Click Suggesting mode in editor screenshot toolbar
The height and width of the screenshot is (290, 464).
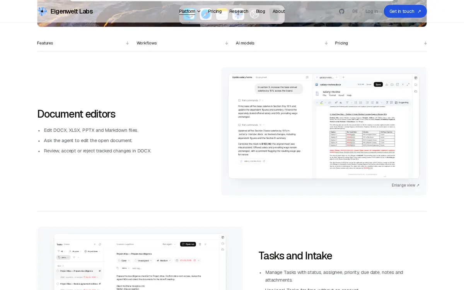pyautogui.click(x=401, y=102)
